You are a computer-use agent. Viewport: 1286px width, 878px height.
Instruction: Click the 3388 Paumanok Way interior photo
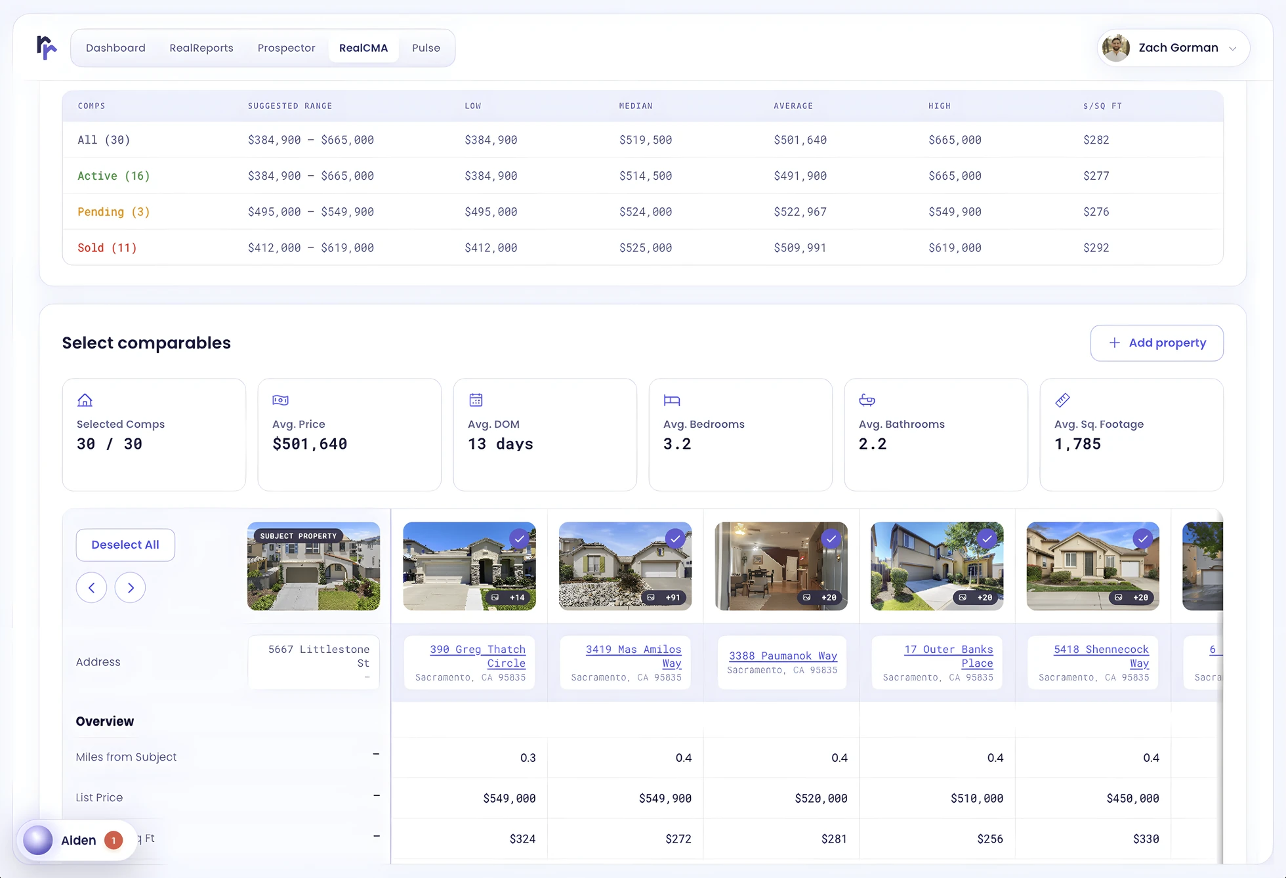tap(781, 566)
